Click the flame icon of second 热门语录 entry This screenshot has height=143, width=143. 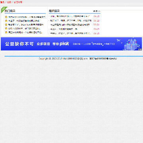pos(6,21)
